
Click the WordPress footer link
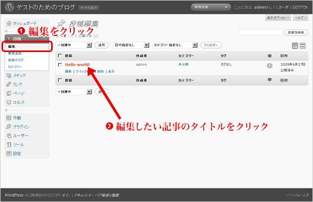[x=14, y=195]
